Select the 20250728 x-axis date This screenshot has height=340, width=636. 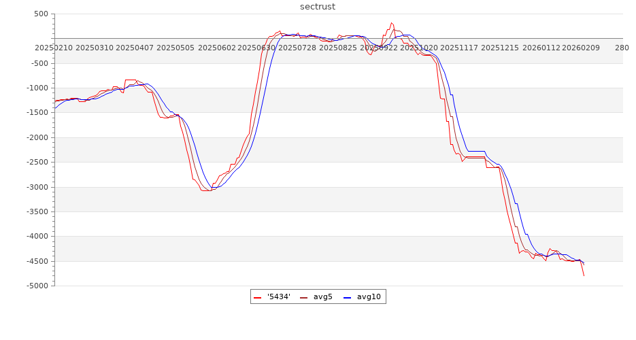297,48
